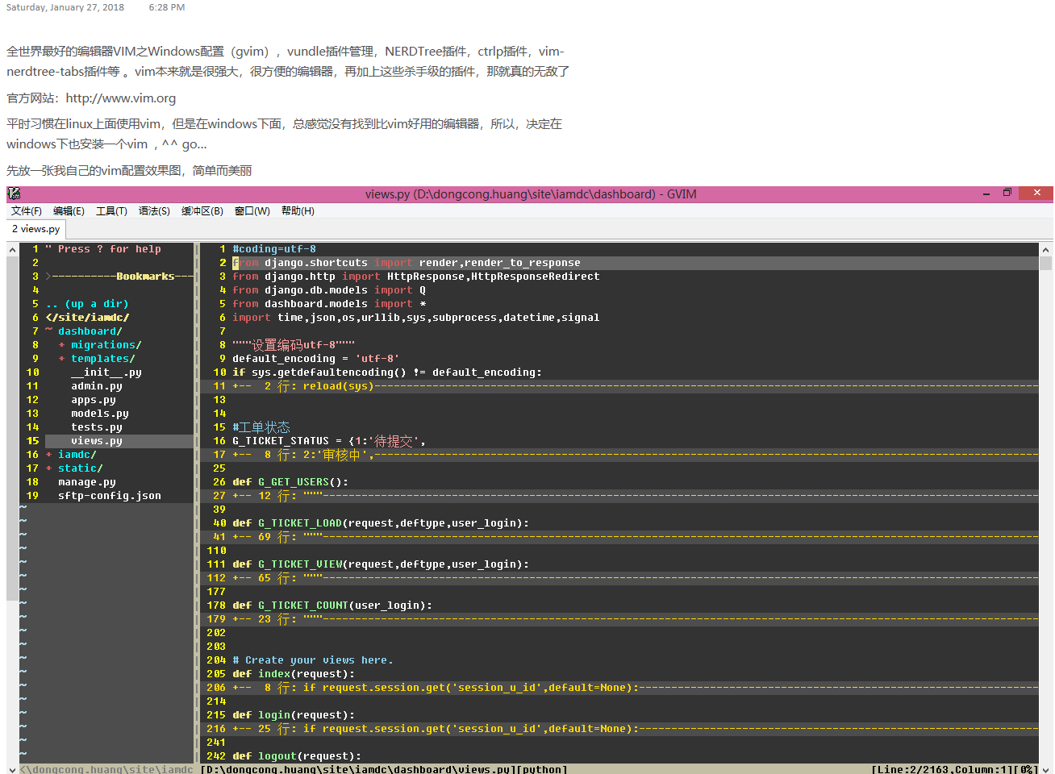
Task: Open sftp-config.json from NERDTree
Action: pyautogui.click(x=111, y=495)
